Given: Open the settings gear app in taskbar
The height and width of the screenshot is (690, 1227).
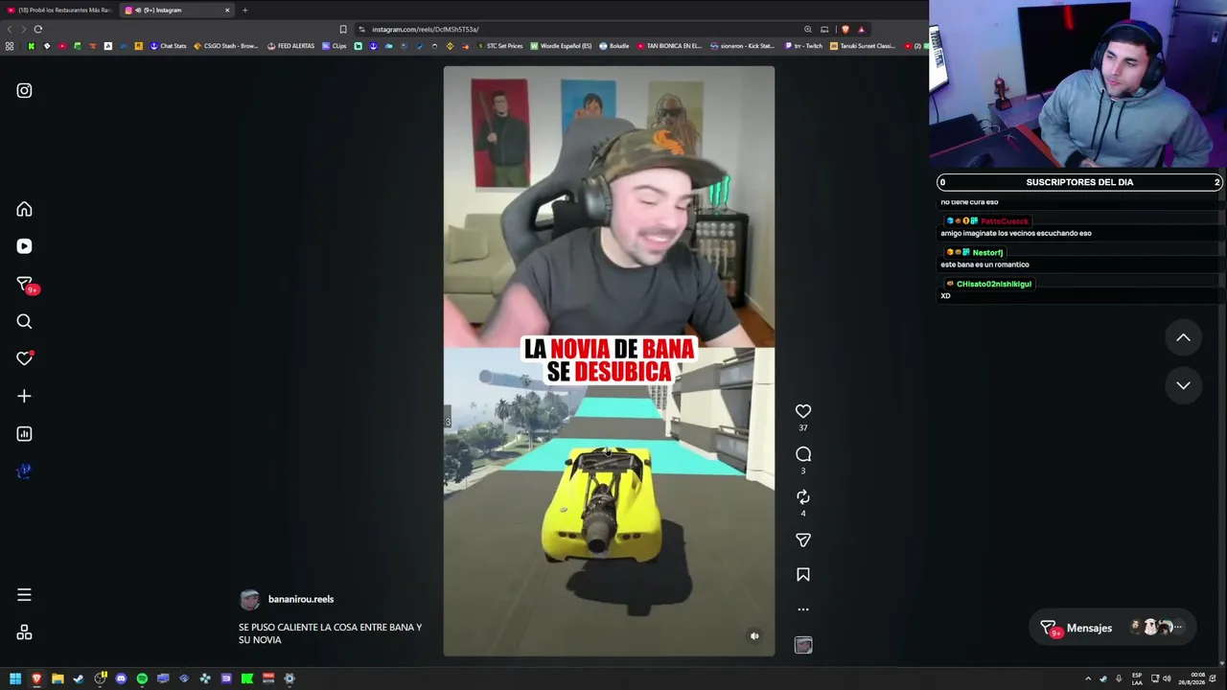Looking at the screenshot, I should [289, 679].
